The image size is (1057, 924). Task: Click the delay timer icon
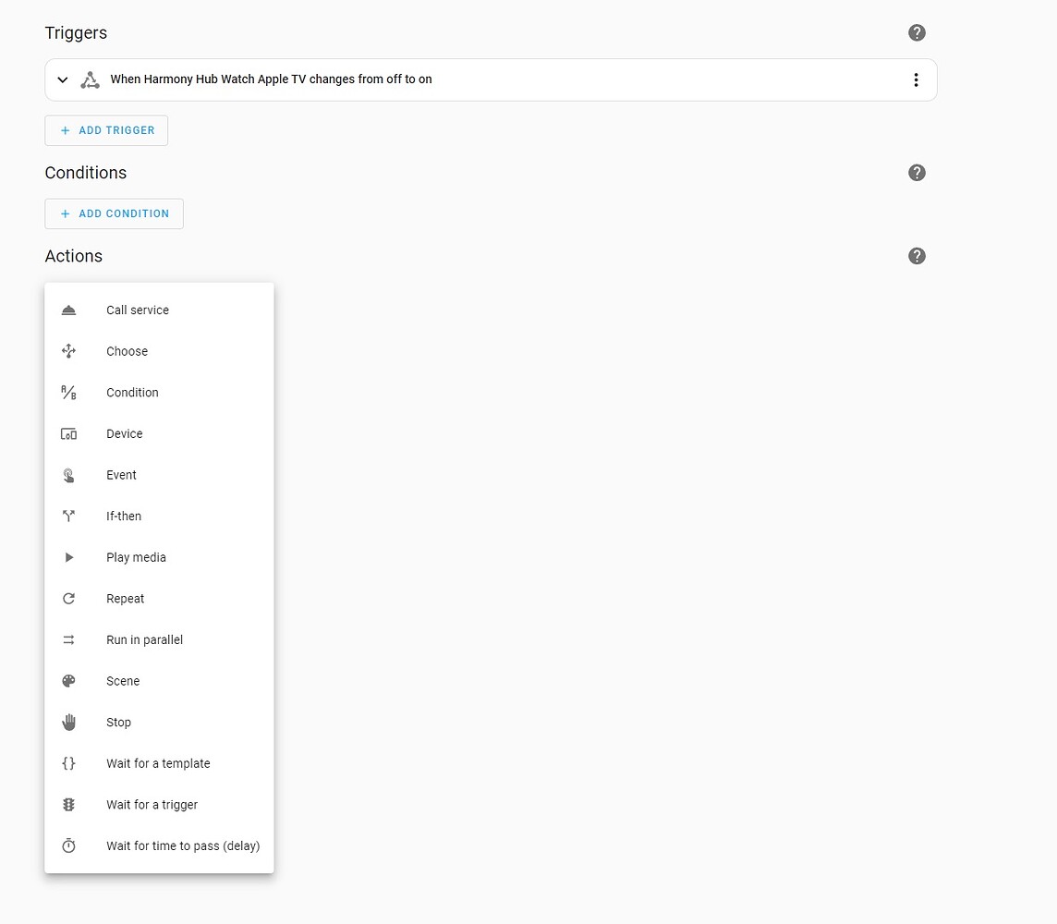click(68, 846)
